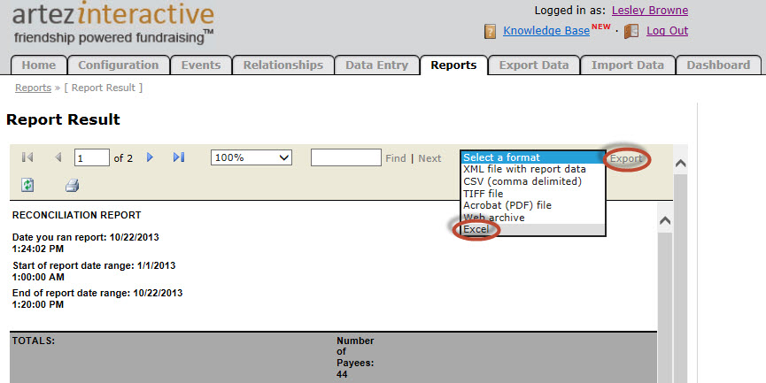Viewport: 766px width, 383px height.
Task: Choose CSV (comma delimited) format option
Action: point(522,181)
